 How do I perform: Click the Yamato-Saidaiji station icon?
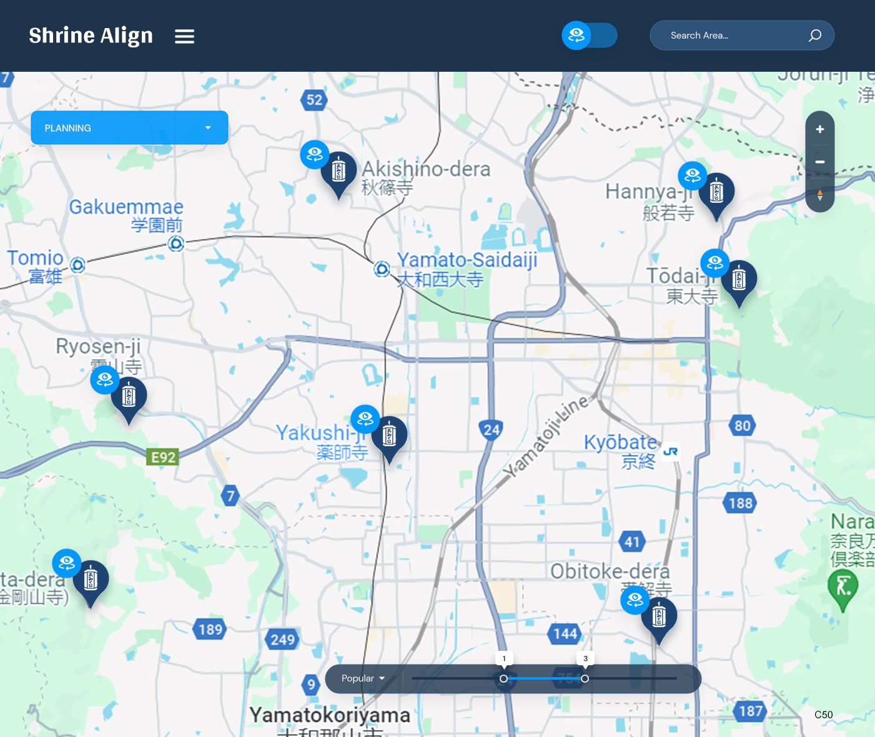[382, 269]
